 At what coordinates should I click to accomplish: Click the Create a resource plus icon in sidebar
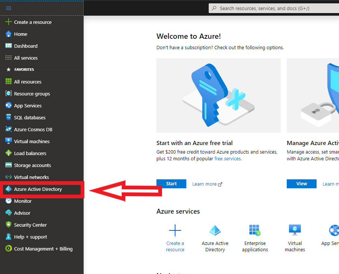pos(9,22)
